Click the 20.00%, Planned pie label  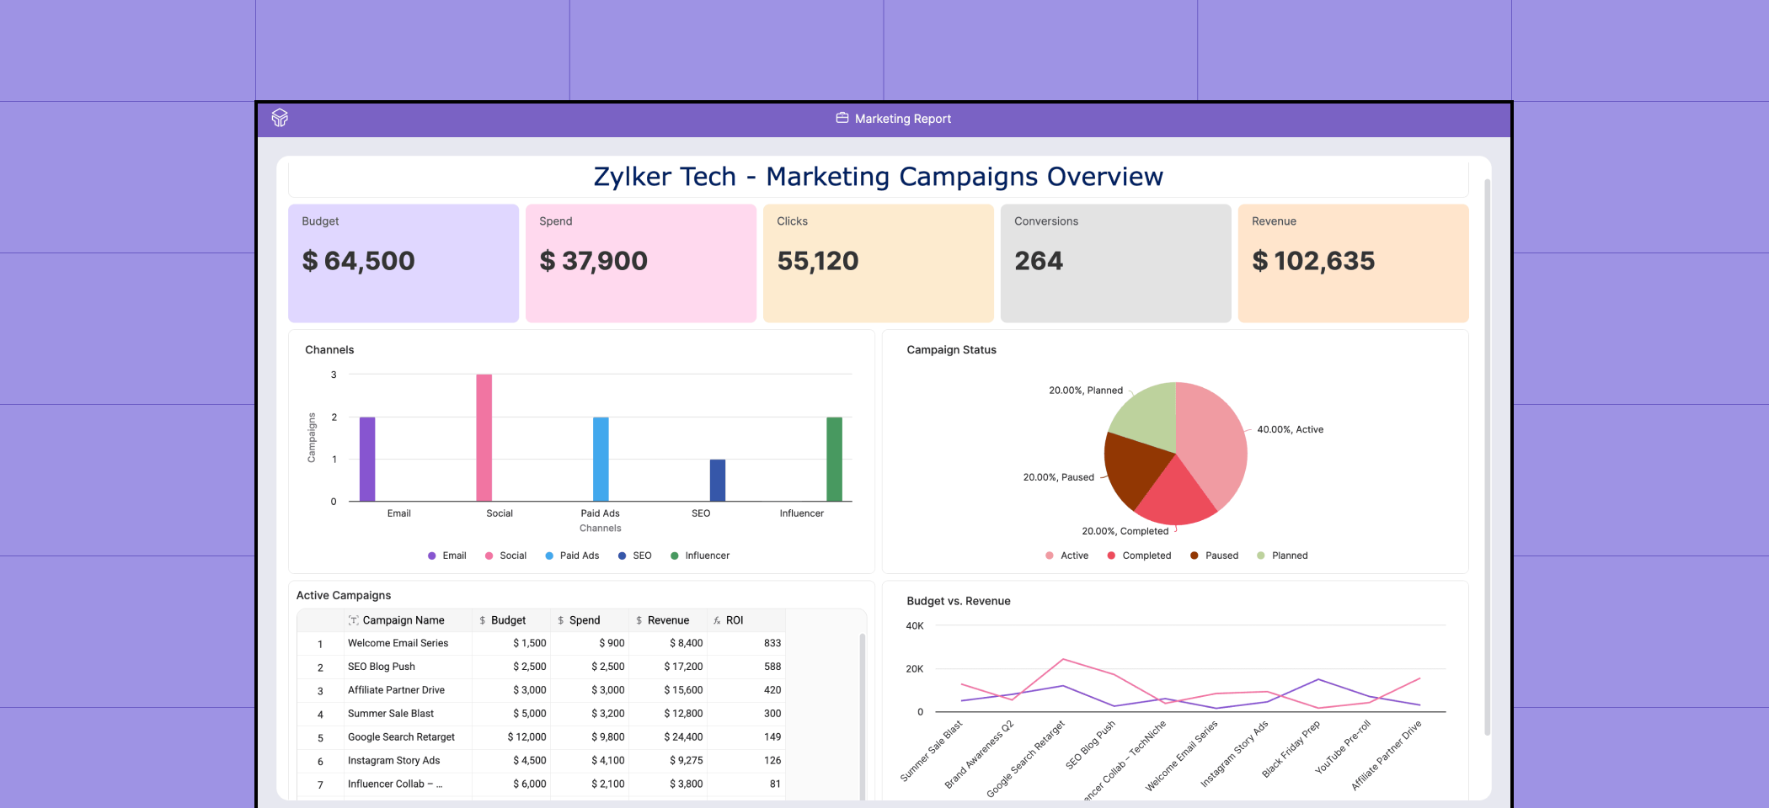[x=1086, y=391]
